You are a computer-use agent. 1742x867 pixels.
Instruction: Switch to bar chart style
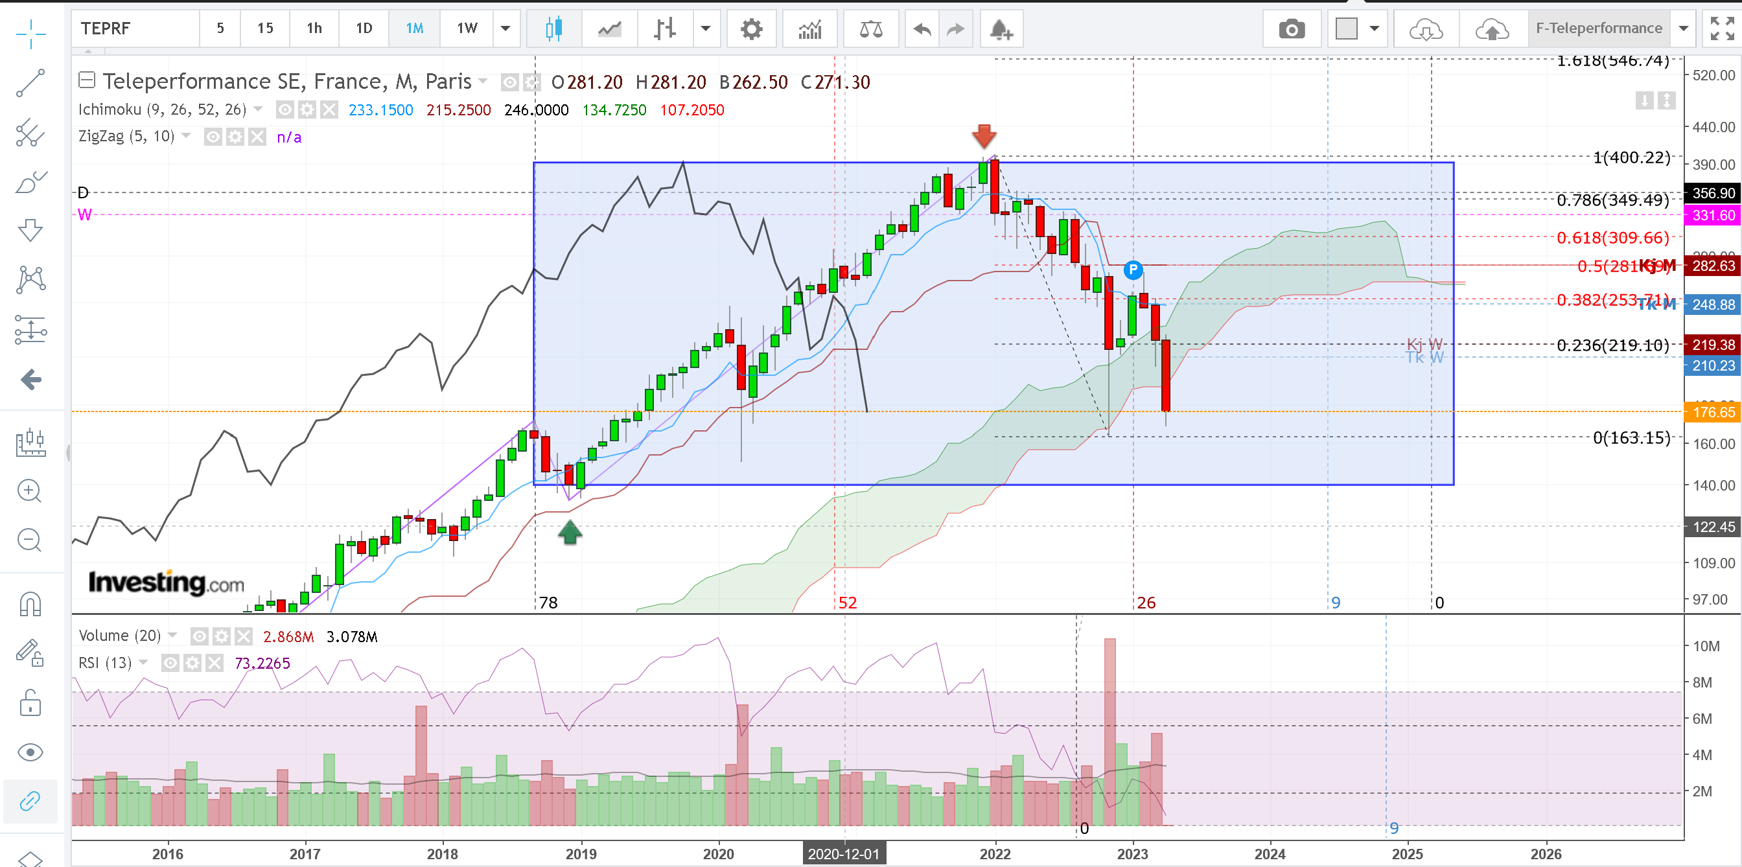pos(665,29)
